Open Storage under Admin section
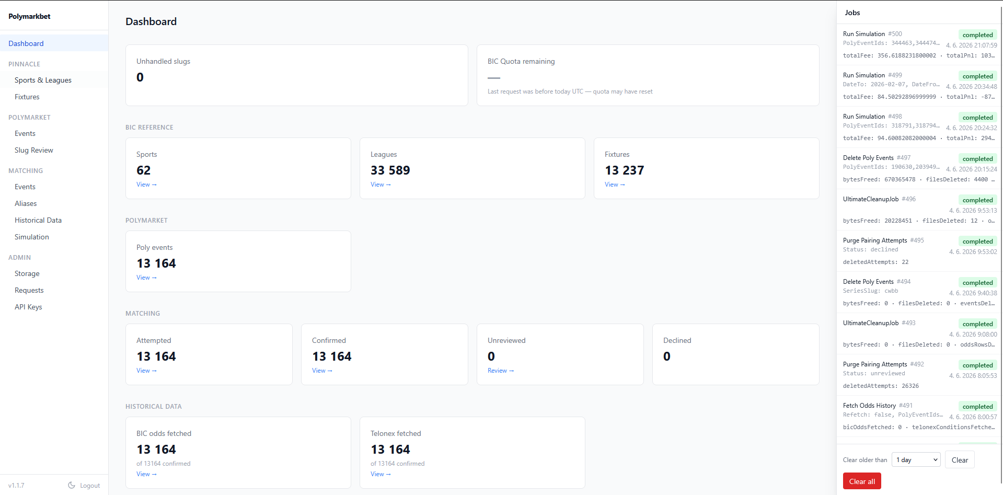 [x=27, y=273]
